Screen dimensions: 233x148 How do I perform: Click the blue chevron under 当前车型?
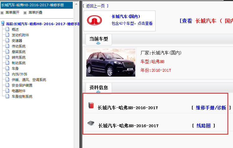tap(98, 43)
